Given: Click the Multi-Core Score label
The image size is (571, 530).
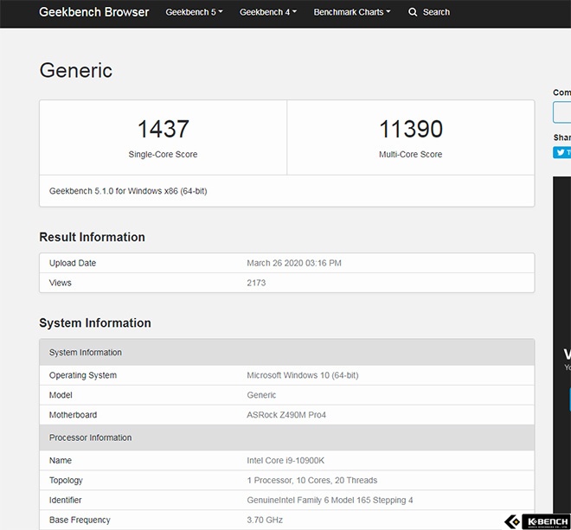Looking at the screenshot, I should 410,155.
